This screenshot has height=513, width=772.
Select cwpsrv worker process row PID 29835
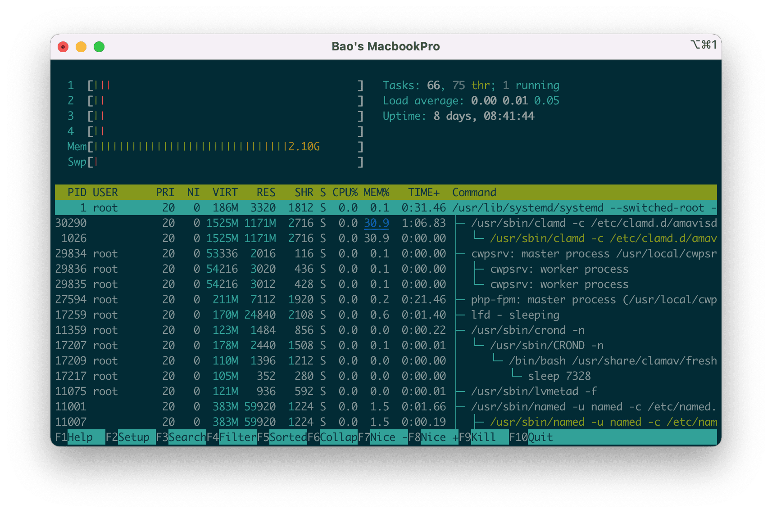click(386, 284)
